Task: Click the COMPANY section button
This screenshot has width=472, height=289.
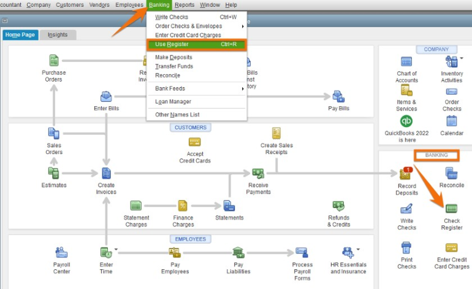Action: pyautogui.click(x=436, y=49)
